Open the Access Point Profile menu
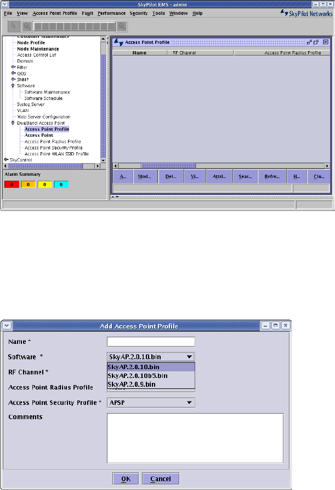The width and height of the screenshot is (335, 490). [x=55, y=13]
